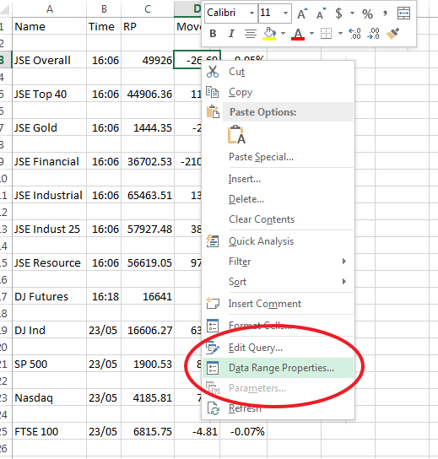Screen dimensions: 438x459
Task: Click the select-all corner triangle
Action: tap(5, 8)
